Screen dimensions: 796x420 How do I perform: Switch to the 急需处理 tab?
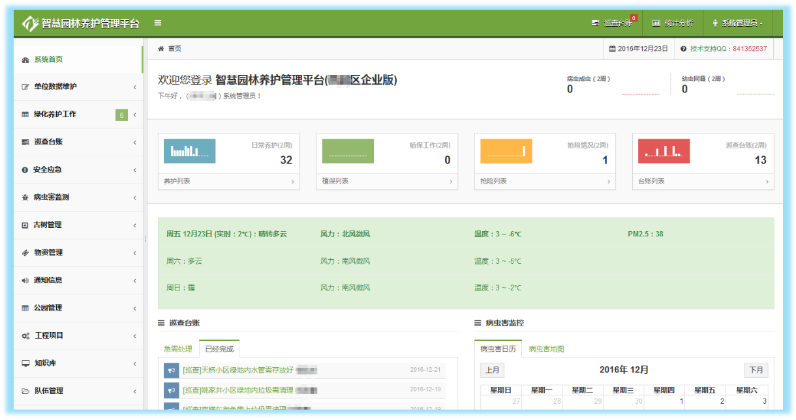click(x=178, y=349)
